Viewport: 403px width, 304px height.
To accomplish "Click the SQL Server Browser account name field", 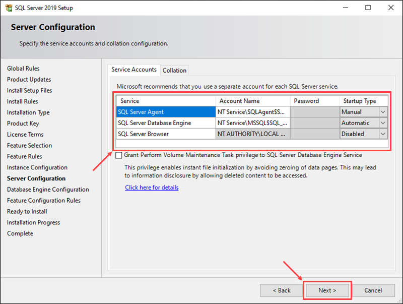I will [252, 134].
